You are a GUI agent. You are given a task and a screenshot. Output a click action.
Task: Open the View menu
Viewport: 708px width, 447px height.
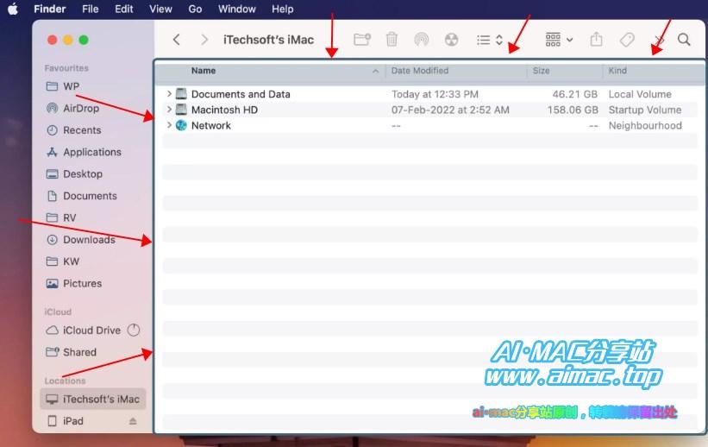click(160, 9)
